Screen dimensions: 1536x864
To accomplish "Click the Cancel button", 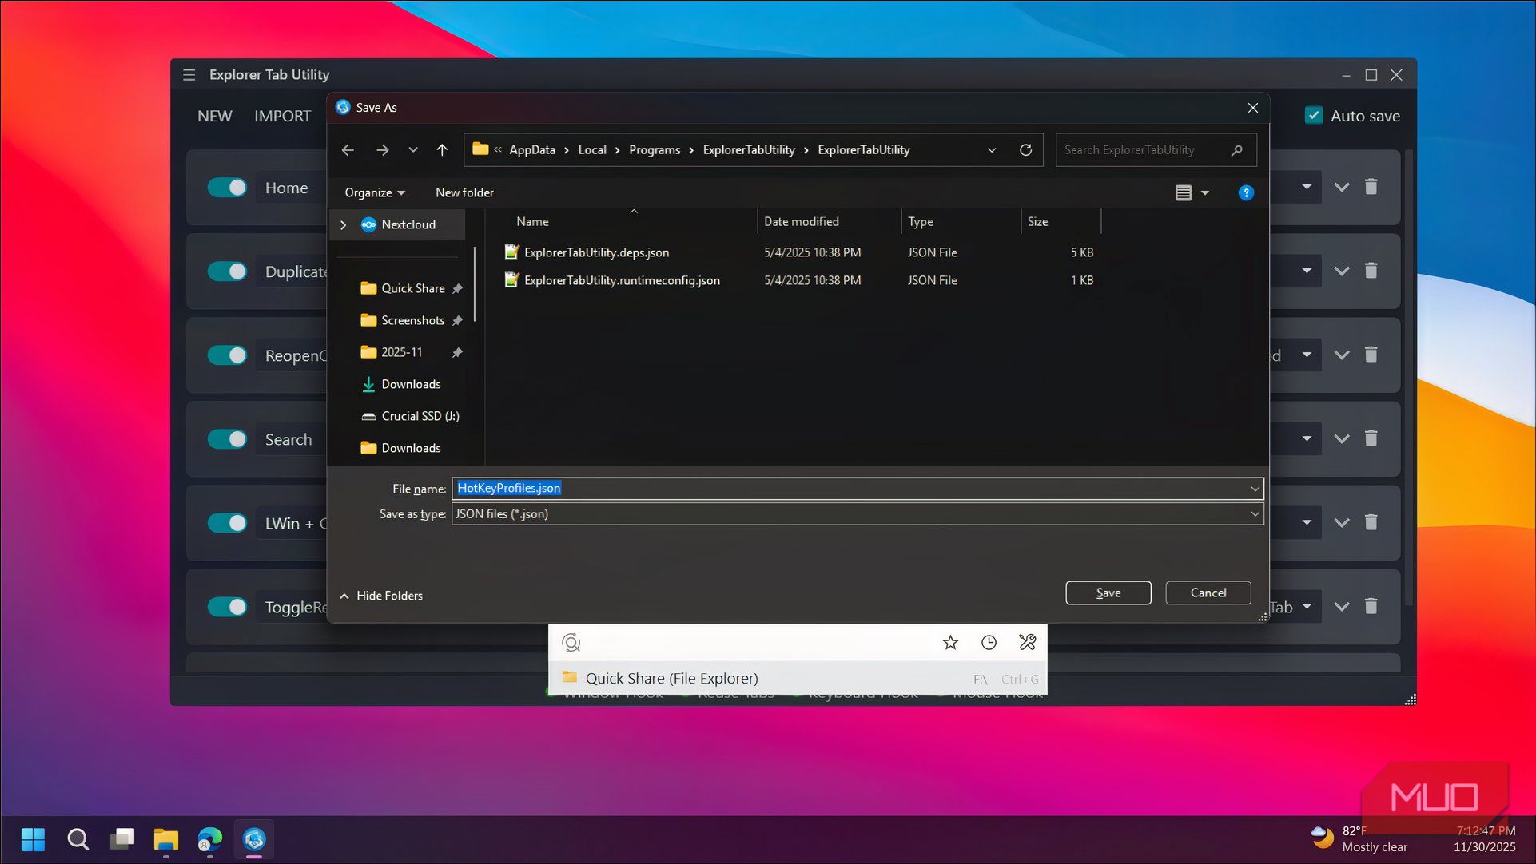I will click(x=1208, y=593).
